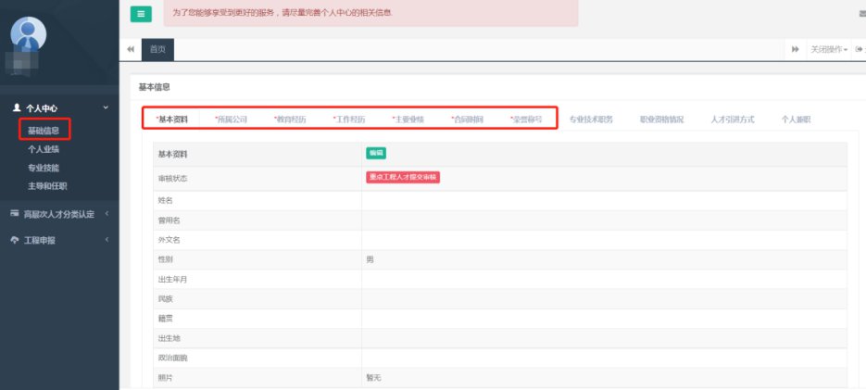Expand the 工程申报 menu chevron
The image size is (866, 390).
click(107, 240)
